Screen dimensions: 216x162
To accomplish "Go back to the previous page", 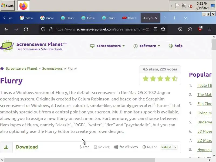I will pyautogui.click(x=6, y=29).
